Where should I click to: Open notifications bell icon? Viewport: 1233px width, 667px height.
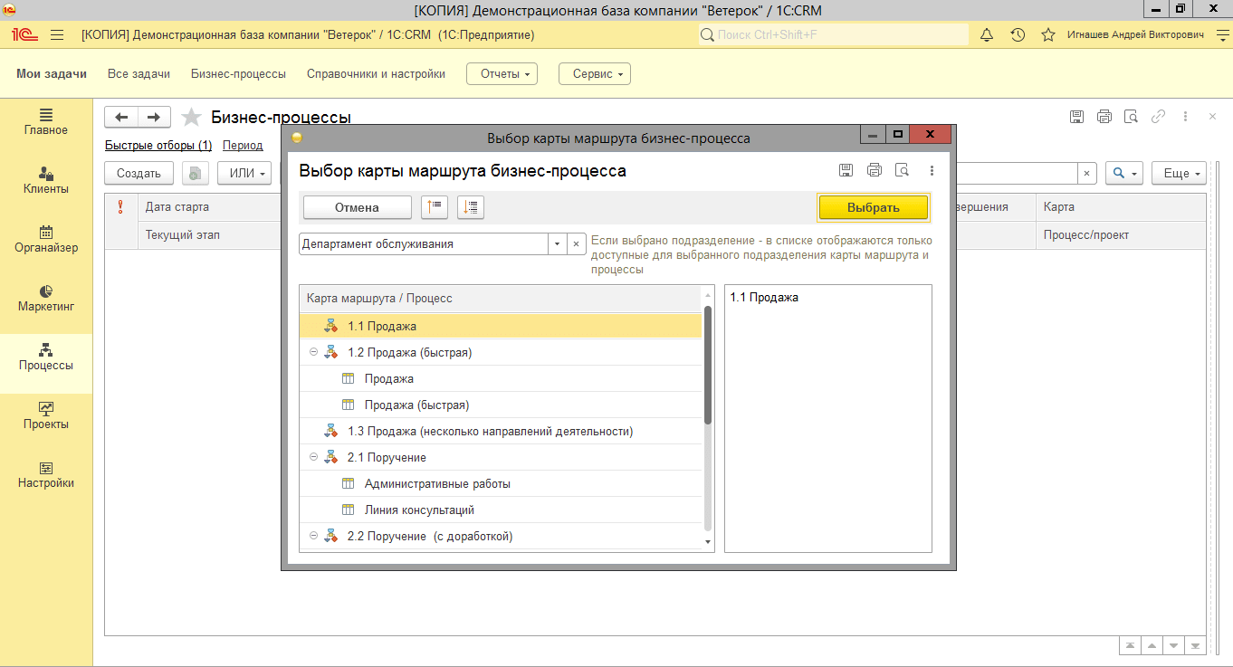tap(987, 34)
